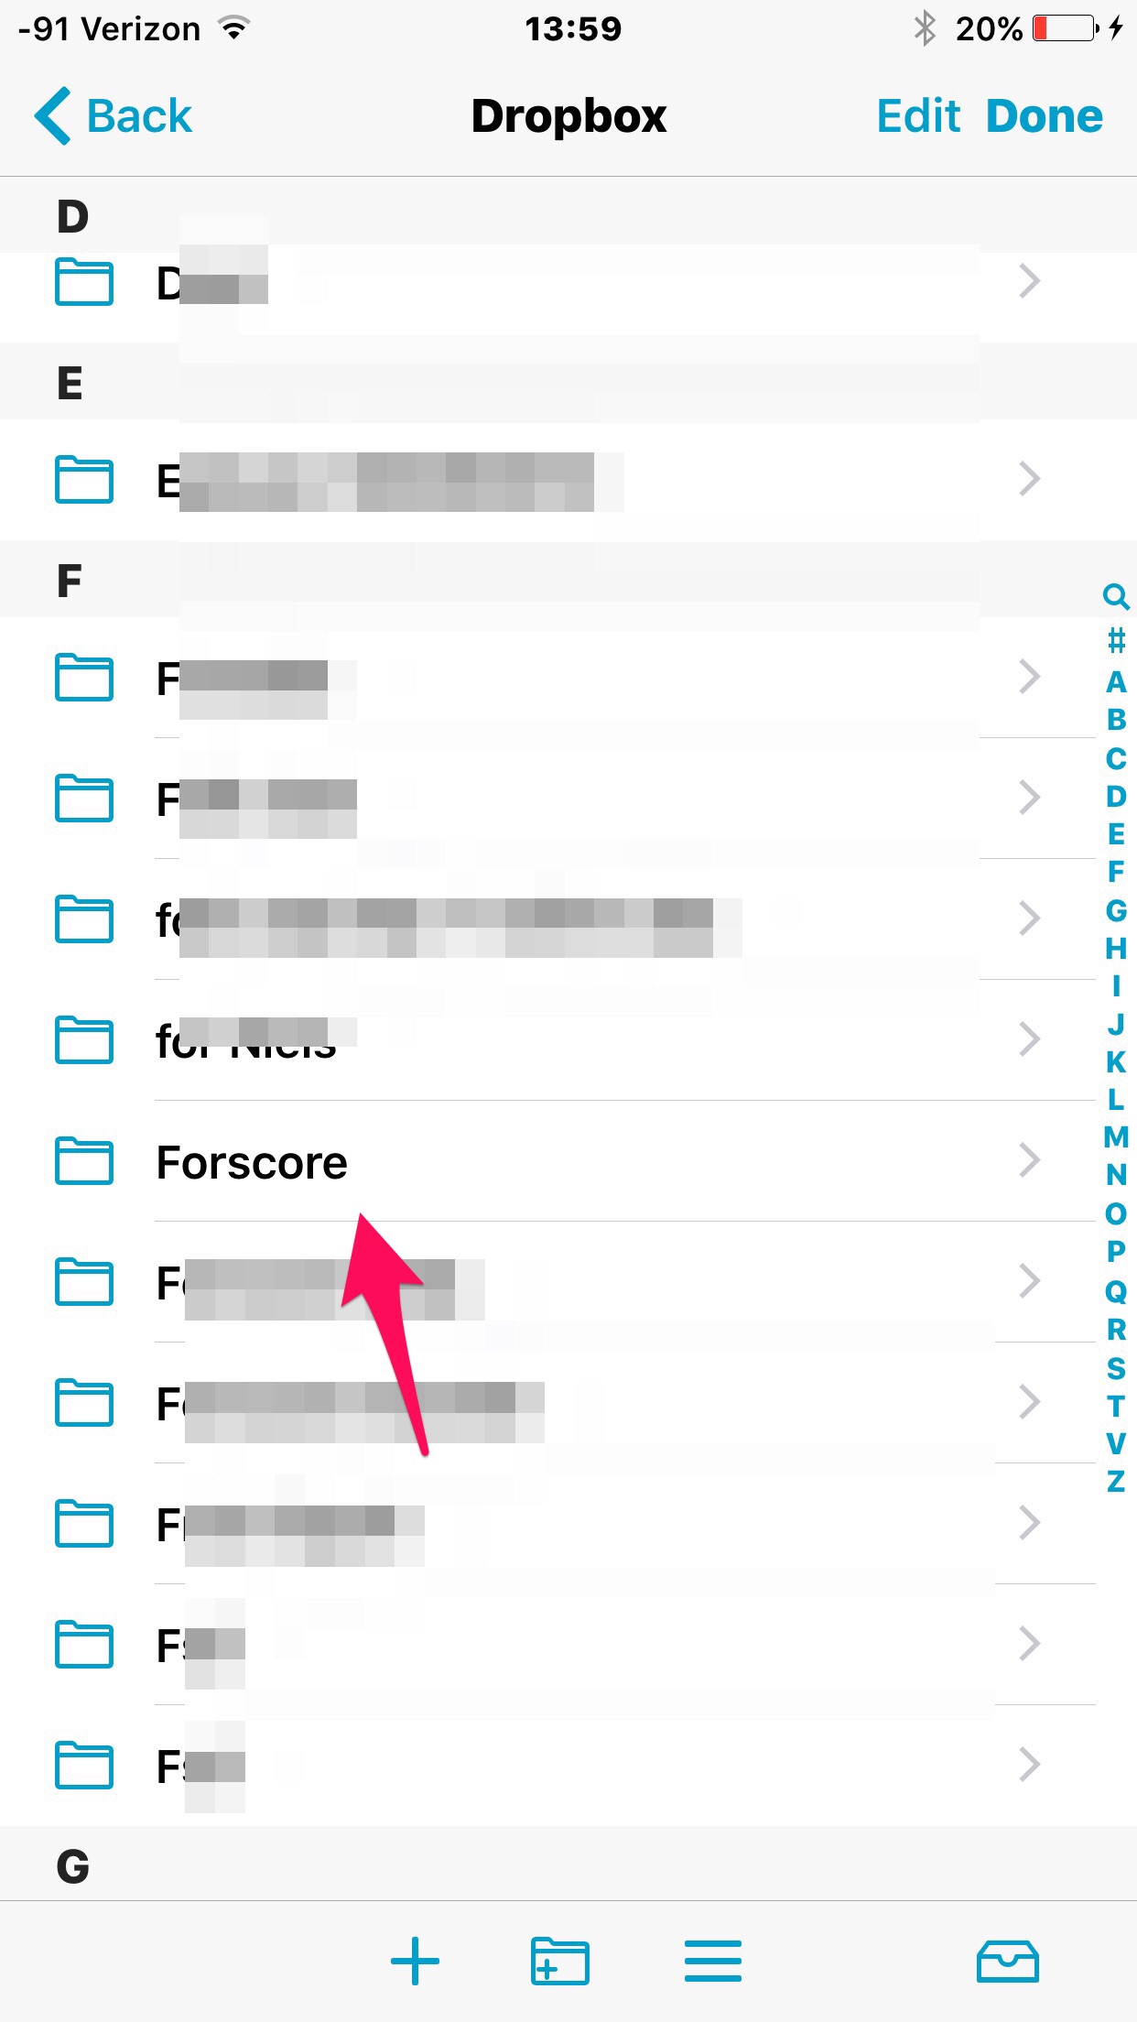Tap the # symbol in the index bar
This screenshot has height=2022, width=1137.
click(x=1116, y=640)
